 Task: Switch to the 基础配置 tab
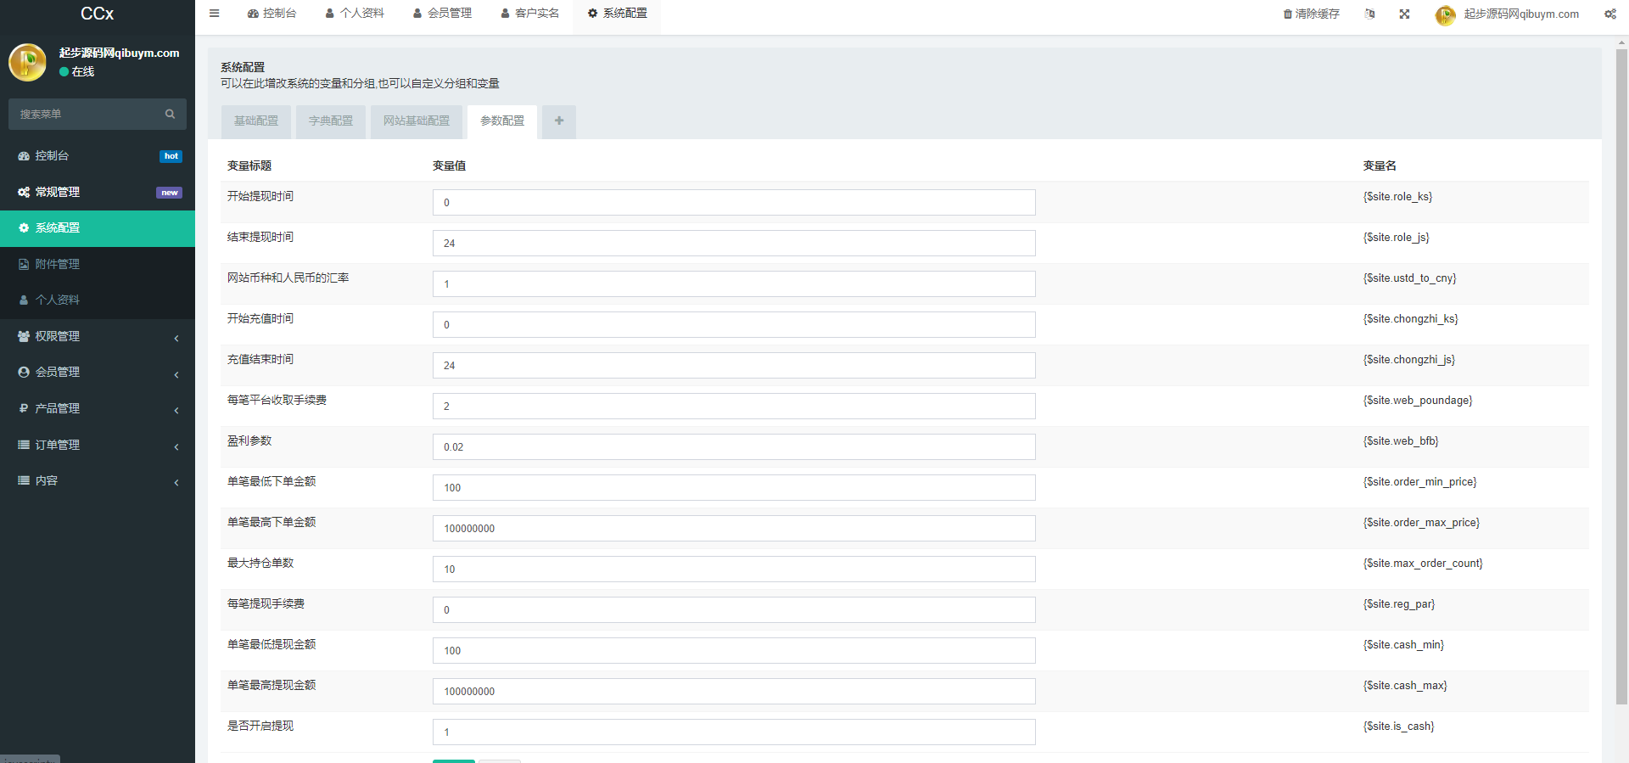pyautogui.click(x=256, y=121)
